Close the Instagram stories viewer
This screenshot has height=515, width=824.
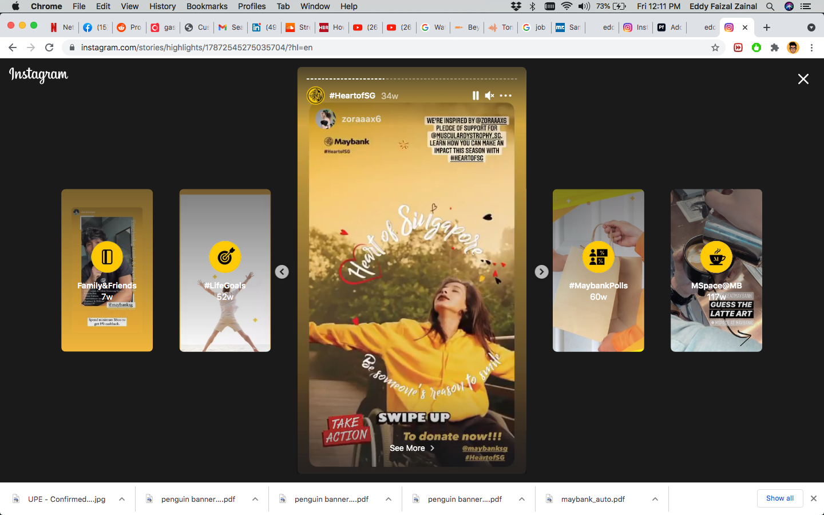coord(803,79)
